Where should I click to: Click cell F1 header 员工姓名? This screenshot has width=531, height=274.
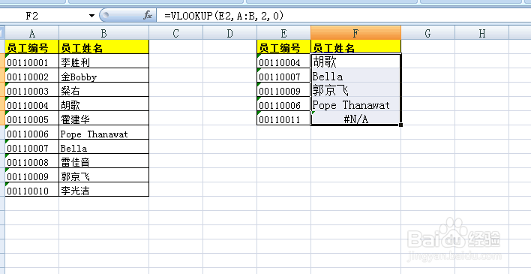tap(356, 47)
